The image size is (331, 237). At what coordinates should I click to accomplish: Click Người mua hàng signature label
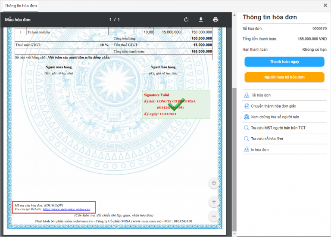pyautogui.click(x=59, y=67)
